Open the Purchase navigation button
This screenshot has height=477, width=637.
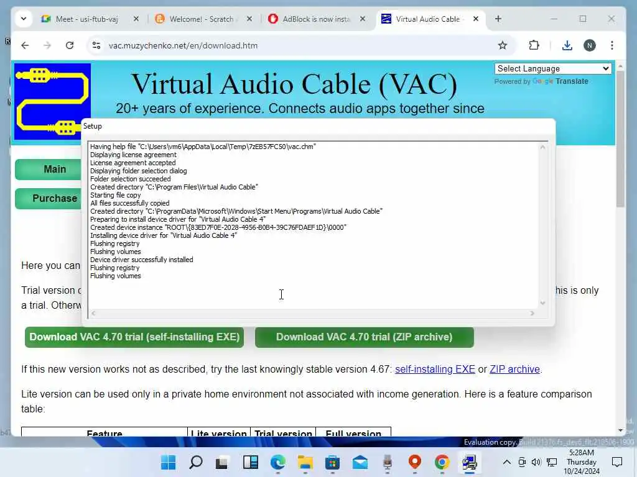coord(49,198)
